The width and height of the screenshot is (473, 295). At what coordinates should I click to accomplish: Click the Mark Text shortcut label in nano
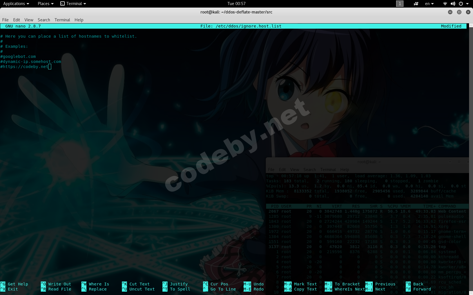click(x=305, y=284)
